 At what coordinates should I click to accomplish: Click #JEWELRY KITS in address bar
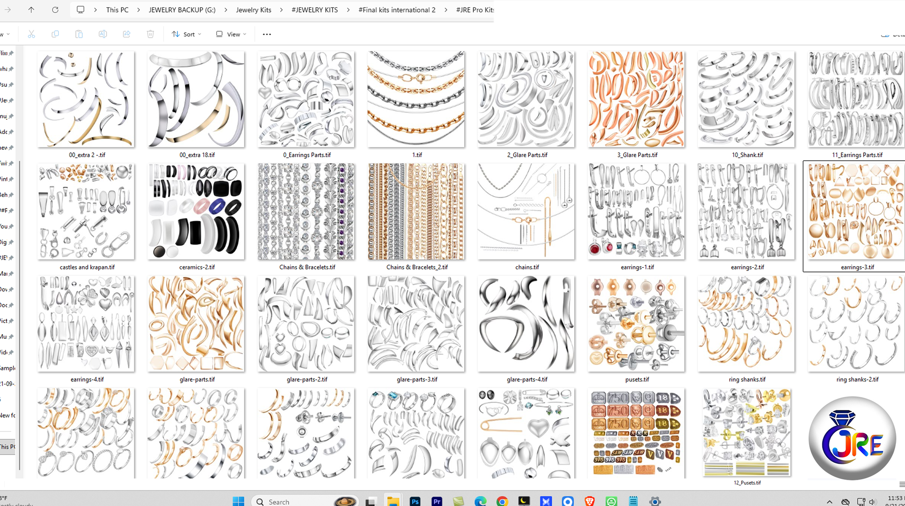coord(315,10)
